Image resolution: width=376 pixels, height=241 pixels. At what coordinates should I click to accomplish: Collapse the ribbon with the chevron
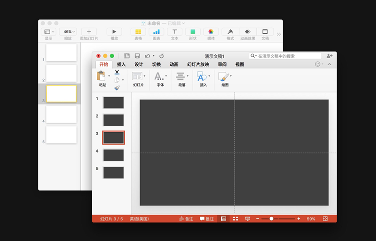click(329, 64)
